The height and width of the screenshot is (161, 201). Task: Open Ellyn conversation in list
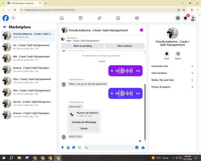coord(28,81)
